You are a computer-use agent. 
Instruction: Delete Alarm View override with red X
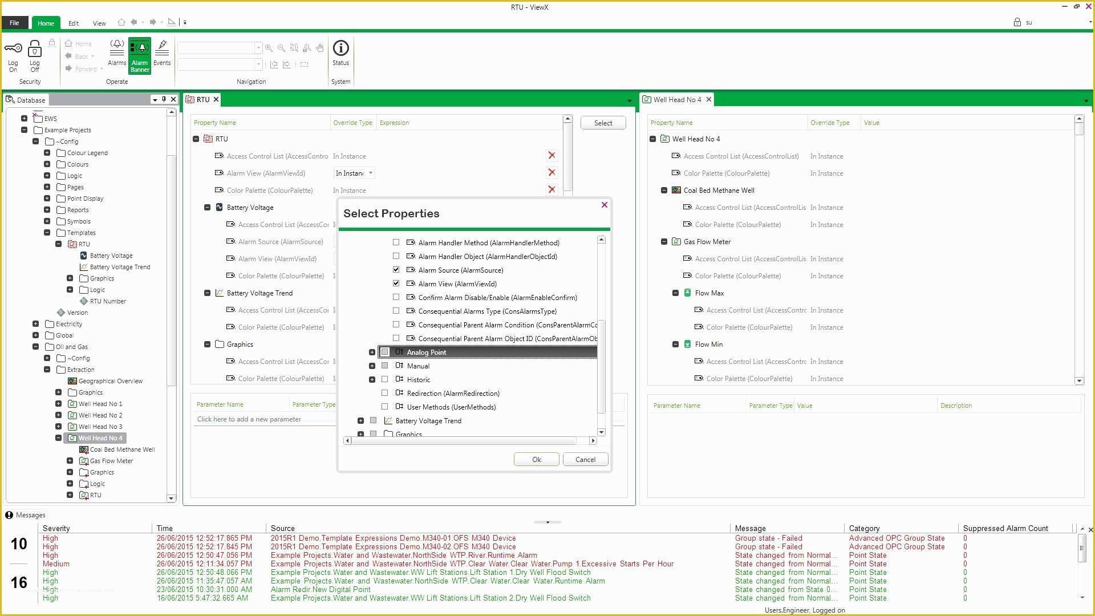click(551, 172)
